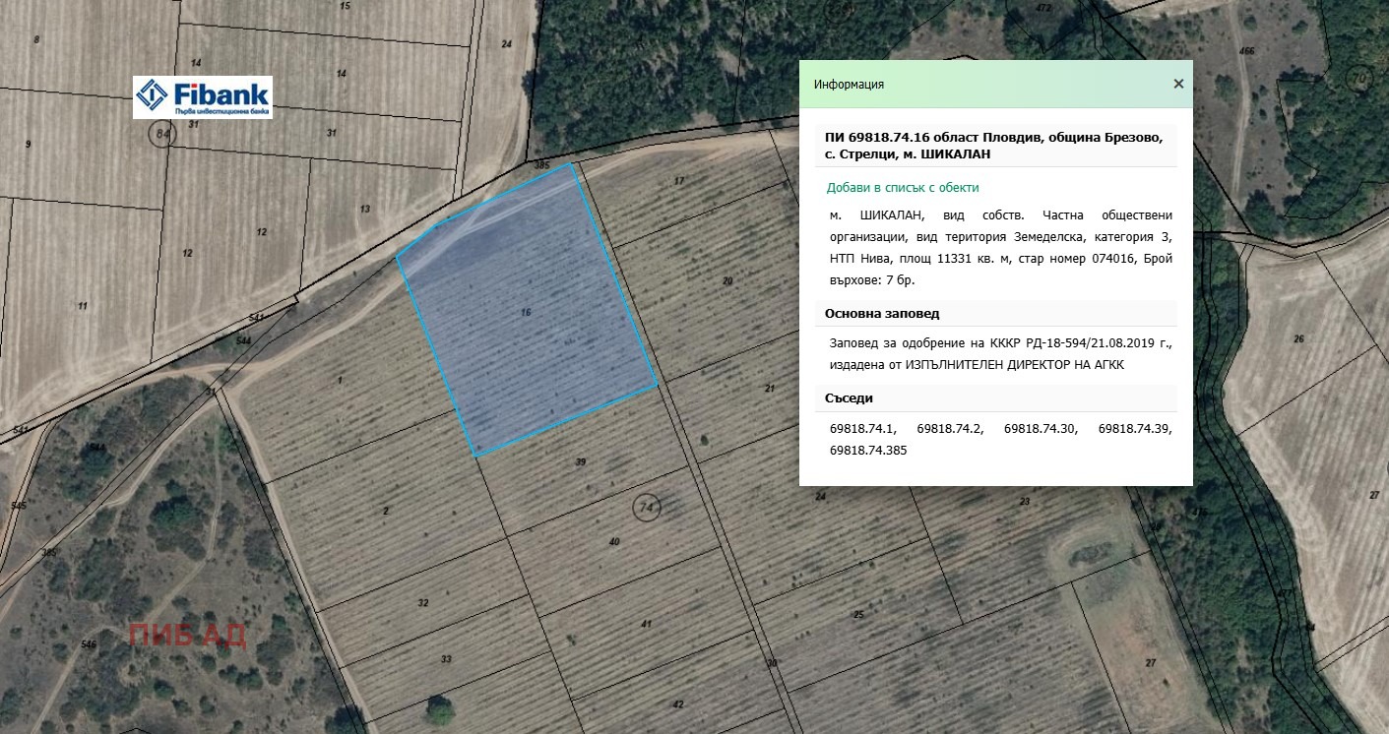This screenshot has width=1389, height=734.
Task: Click the Добави в списък с обекти link
Action: coord(903,187)
